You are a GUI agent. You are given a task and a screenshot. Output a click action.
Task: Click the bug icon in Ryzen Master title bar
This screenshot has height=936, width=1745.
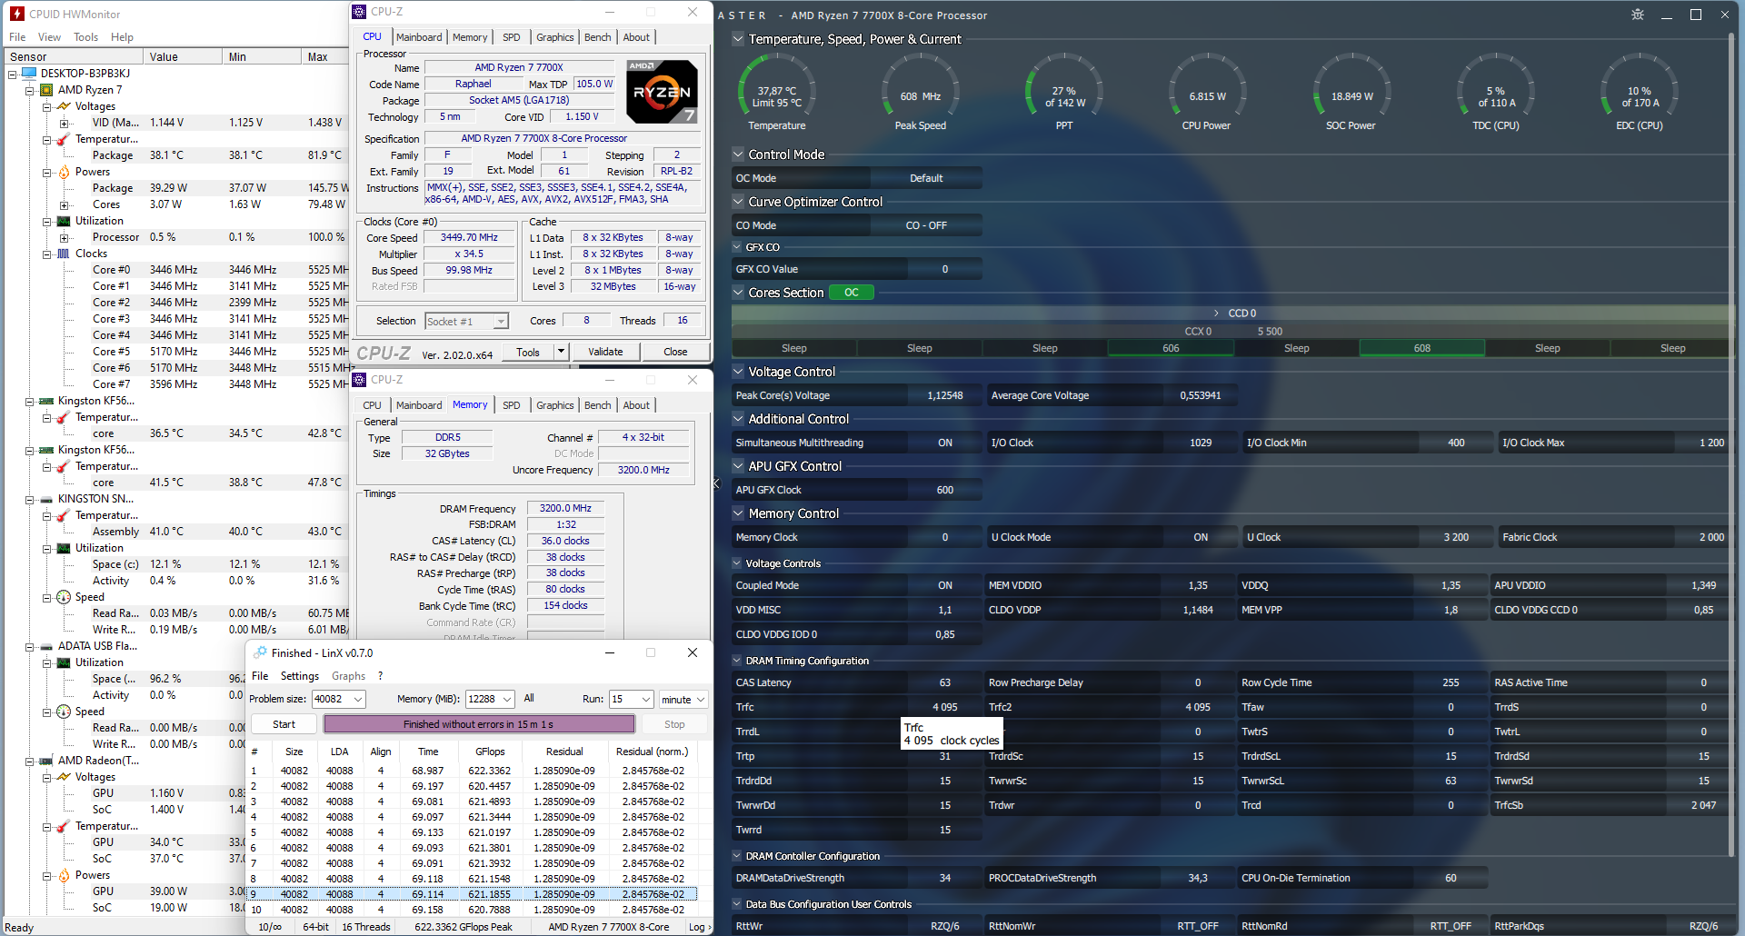tap(1638, 15)
